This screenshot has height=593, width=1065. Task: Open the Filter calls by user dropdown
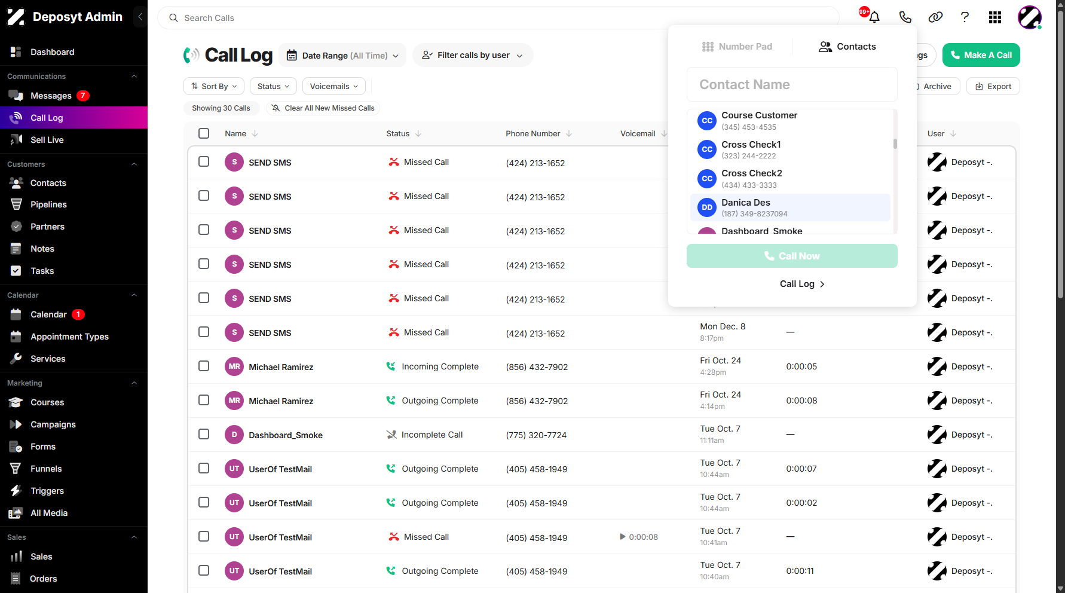pos(472,55)
